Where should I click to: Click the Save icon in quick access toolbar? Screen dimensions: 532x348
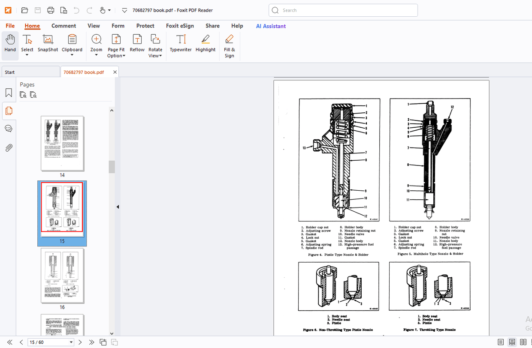pyautogui.click(x=38, y=10)
